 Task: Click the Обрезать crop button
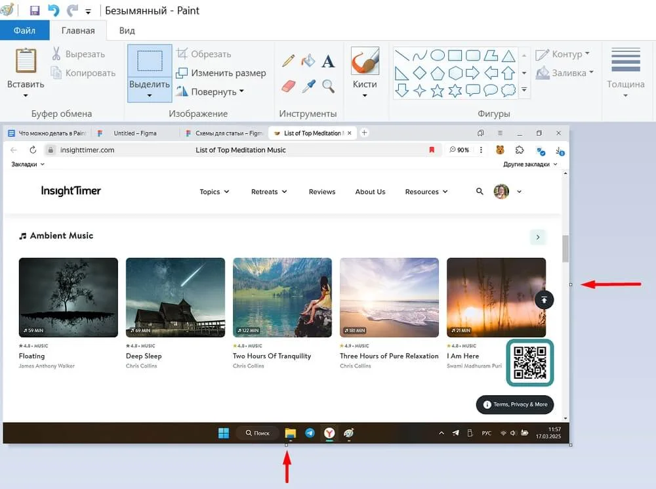click(203, 54)
